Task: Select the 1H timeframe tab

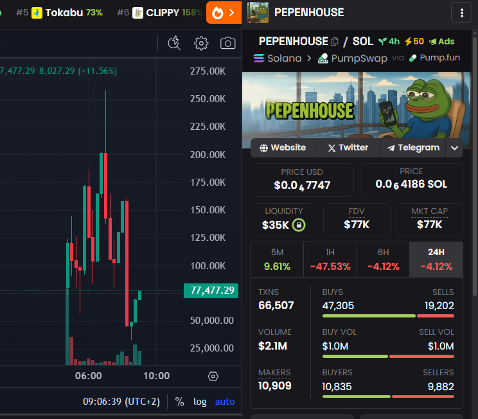Action: click(x=330, y=260)
